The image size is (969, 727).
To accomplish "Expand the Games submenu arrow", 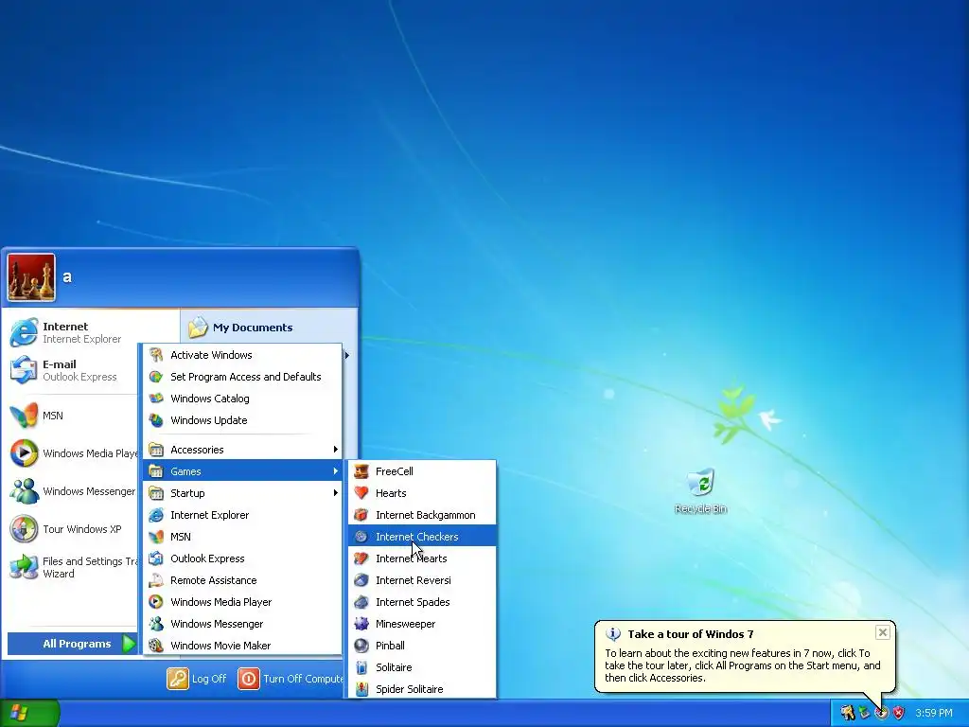I will pos(336,471).
